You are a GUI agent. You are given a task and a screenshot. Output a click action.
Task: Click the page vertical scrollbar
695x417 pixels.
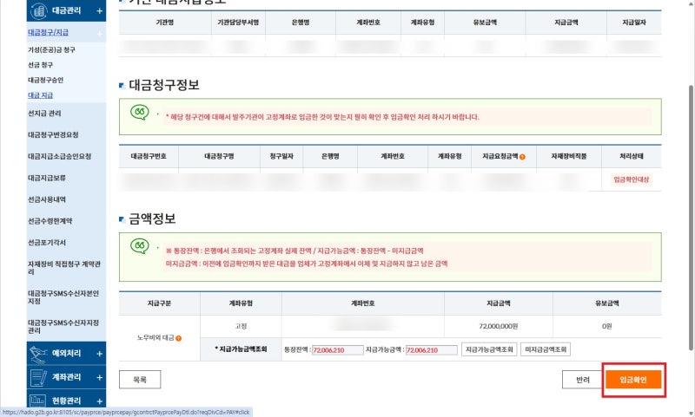pos(691,217)
